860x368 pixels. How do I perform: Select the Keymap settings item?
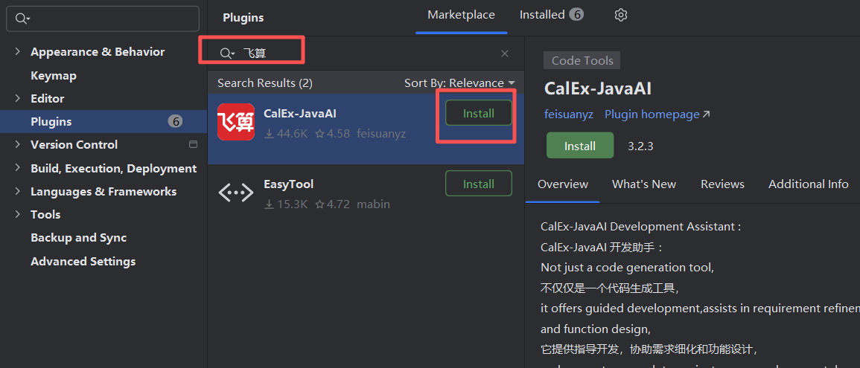pyautogui.click(x=53, y=76)
